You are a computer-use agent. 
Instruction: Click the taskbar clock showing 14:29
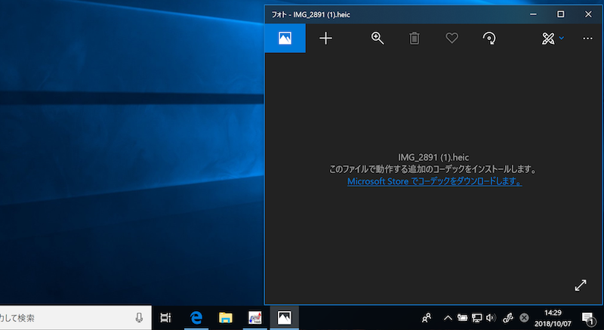(x=553, y=318)
